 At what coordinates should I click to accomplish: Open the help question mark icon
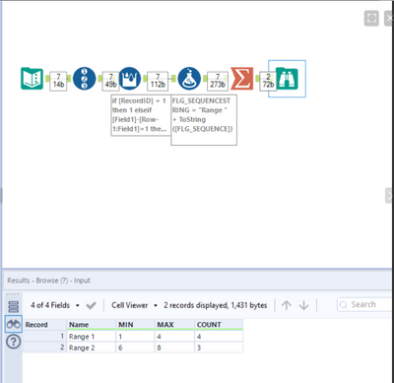pos(14,342)
